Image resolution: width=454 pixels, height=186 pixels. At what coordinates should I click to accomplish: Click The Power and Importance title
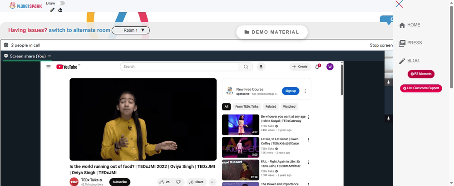pos(280,184)
